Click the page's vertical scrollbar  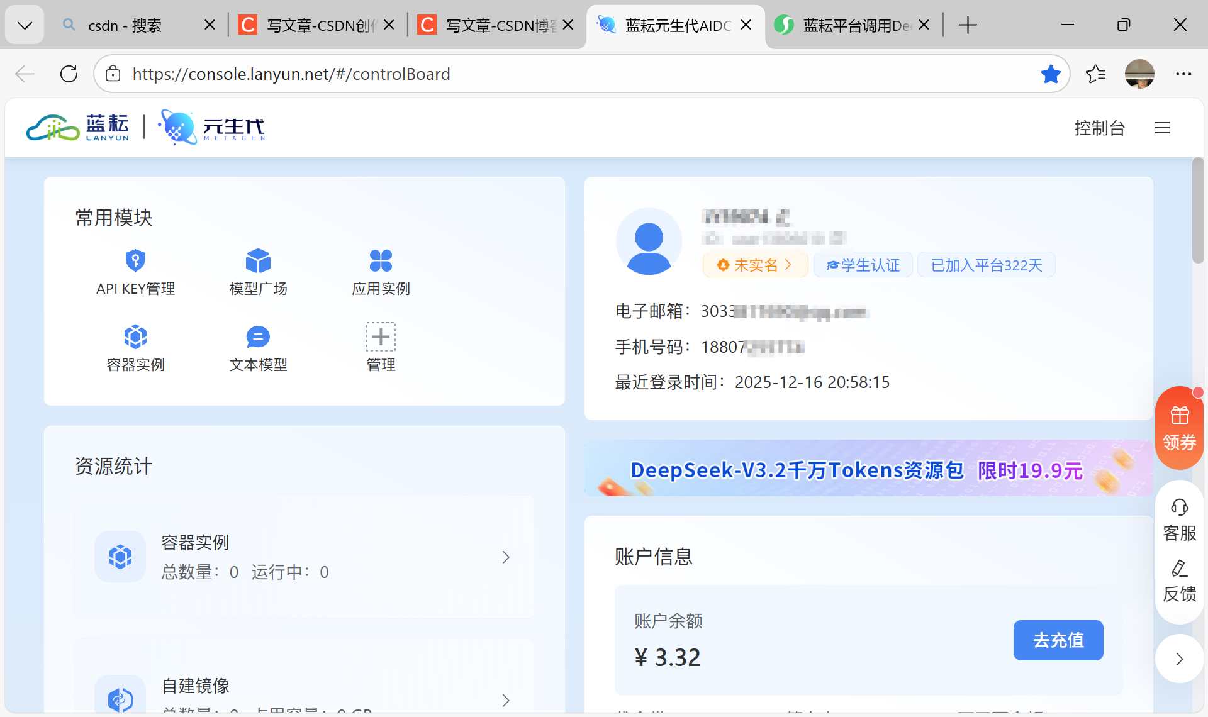click(x=1197, y=211)
